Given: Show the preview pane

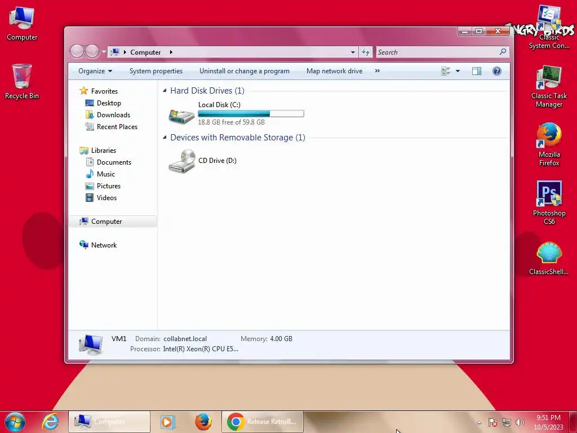Looking at the screenshot, I should (477, 71).
